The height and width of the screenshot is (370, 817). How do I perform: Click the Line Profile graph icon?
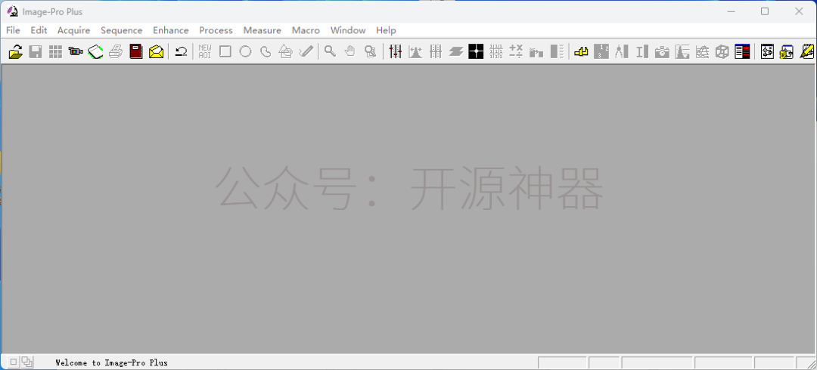(682, 51)
